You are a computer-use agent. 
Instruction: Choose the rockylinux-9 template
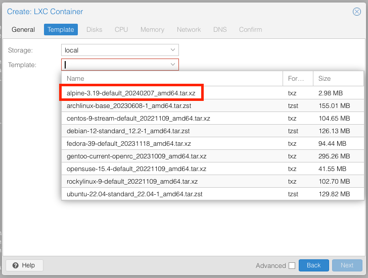coord(132,182)
